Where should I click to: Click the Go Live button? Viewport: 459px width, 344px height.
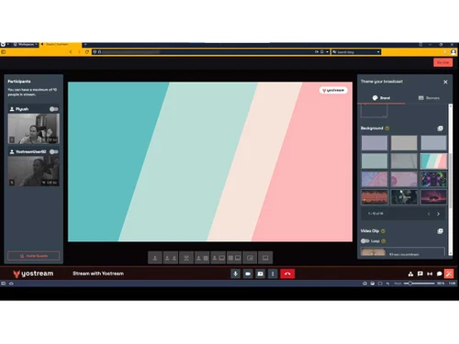[x=442, y=62]
